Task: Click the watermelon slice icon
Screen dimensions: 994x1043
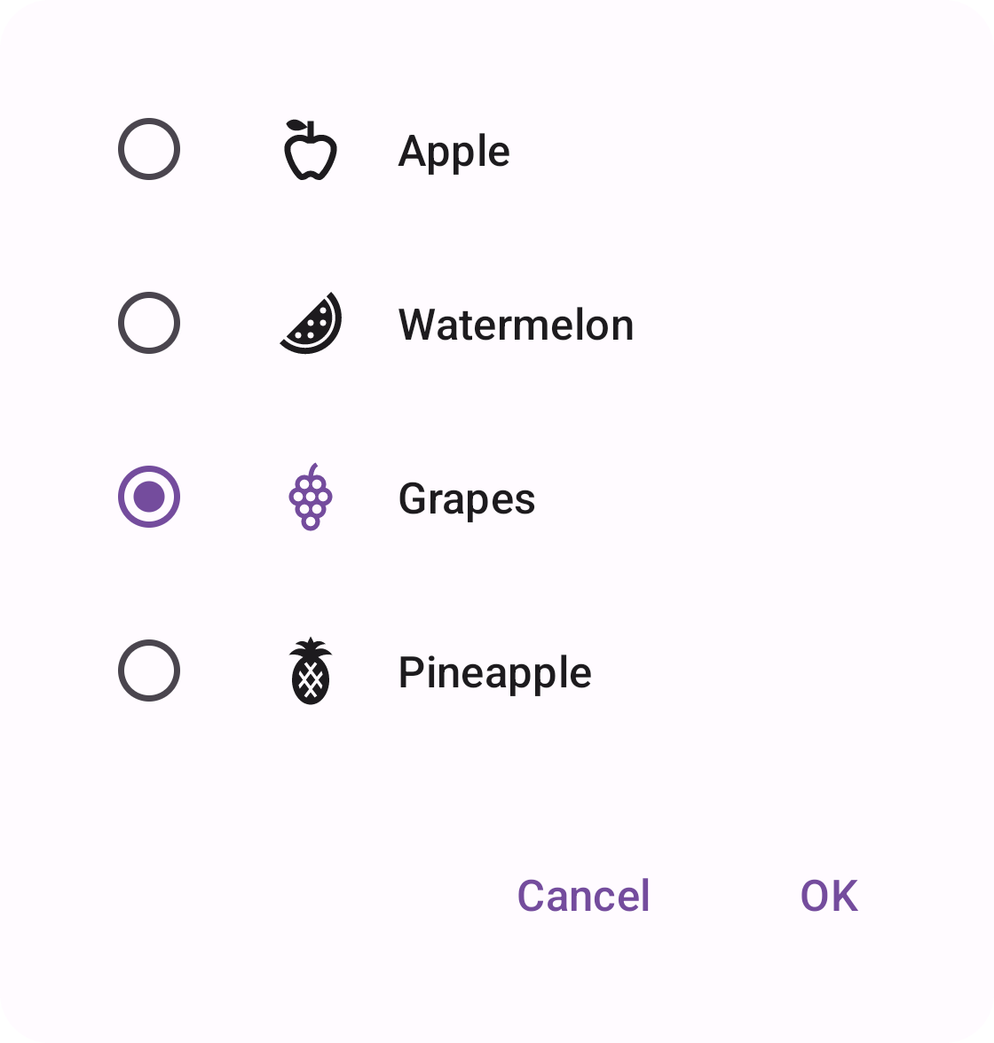Action: 311,324
